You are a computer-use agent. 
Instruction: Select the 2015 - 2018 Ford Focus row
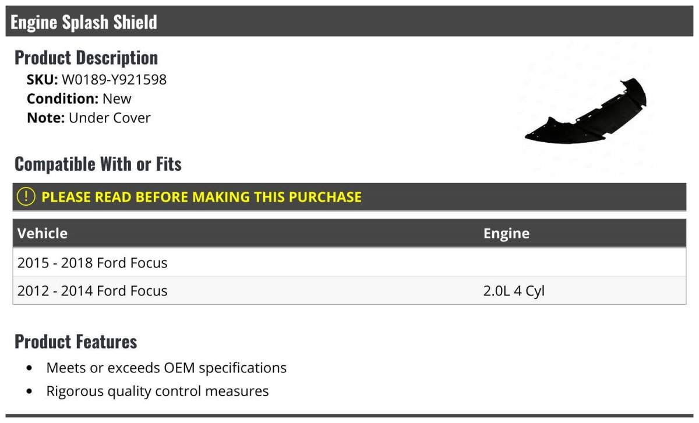93,263
